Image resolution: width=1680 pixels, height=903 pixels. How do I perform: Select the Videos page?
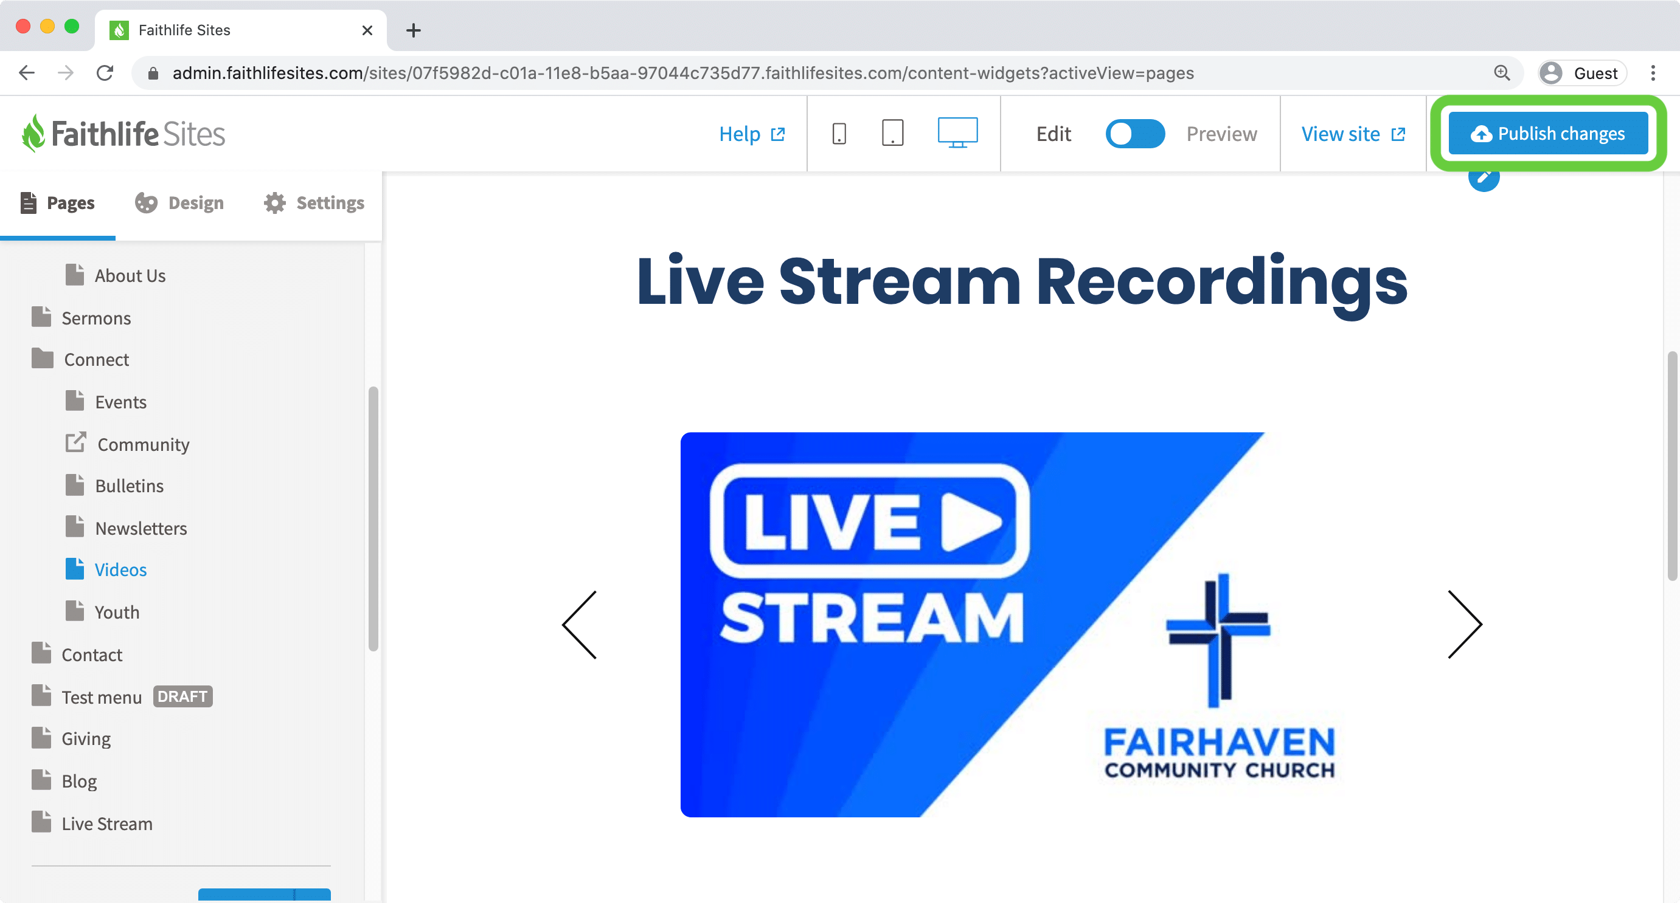[120, 570]
